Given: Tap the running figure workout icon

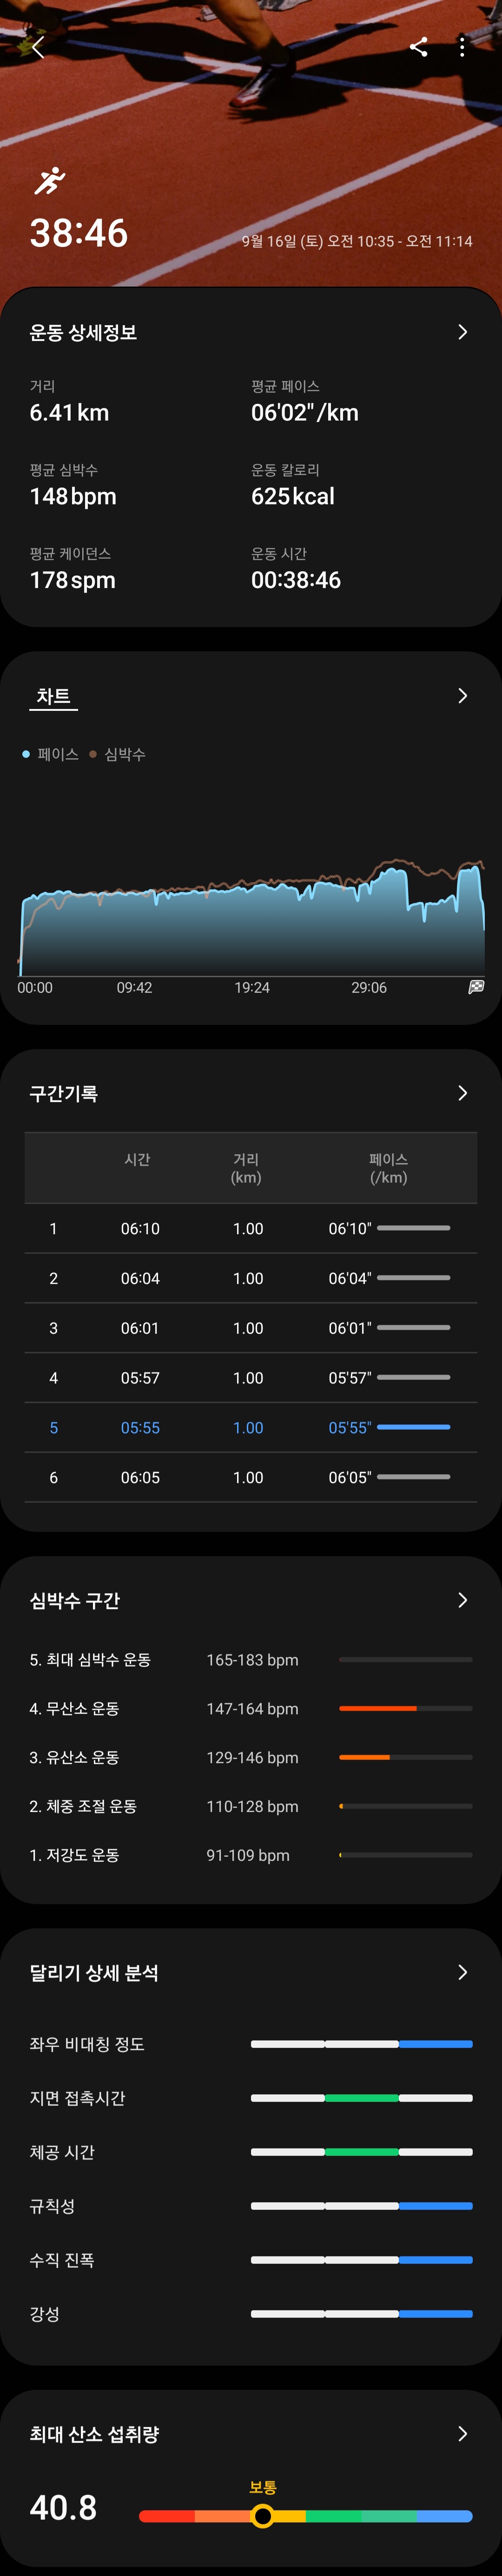Looking at the screenshot, I should (49, 181).
